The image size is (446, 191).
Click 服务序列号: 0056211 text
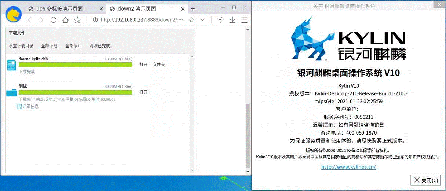pyautogui.click(x=348, y=117)
